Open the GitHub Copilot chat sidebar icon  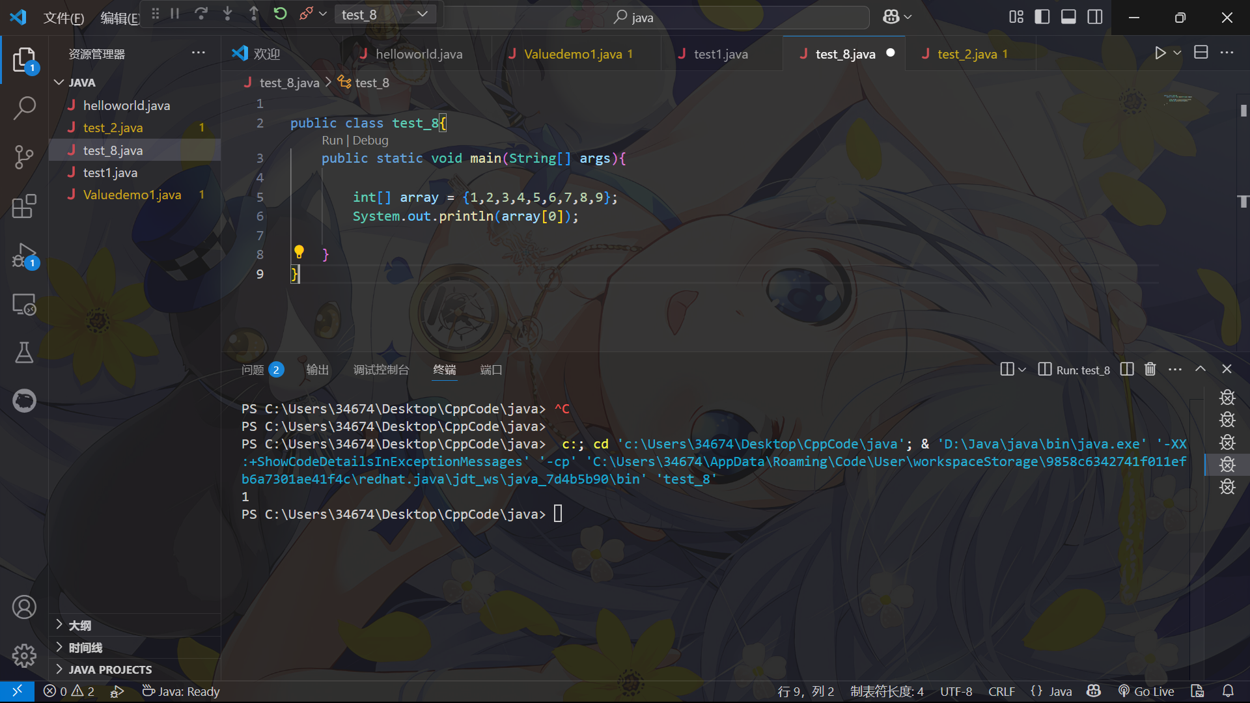click(x=24, y=400)
